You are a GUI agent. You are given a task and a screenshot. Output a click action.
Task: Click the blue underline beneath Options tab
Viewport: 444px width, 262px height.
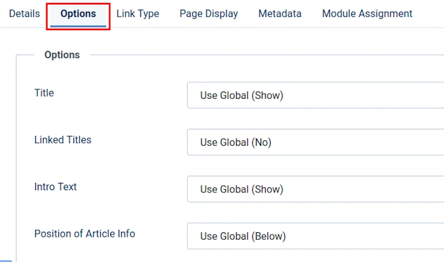coord(78,26)
